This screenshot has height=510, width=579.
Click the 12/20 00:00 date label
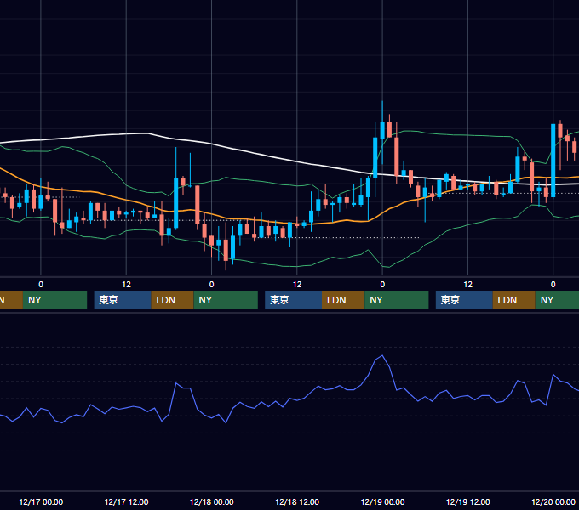point(553,501)
